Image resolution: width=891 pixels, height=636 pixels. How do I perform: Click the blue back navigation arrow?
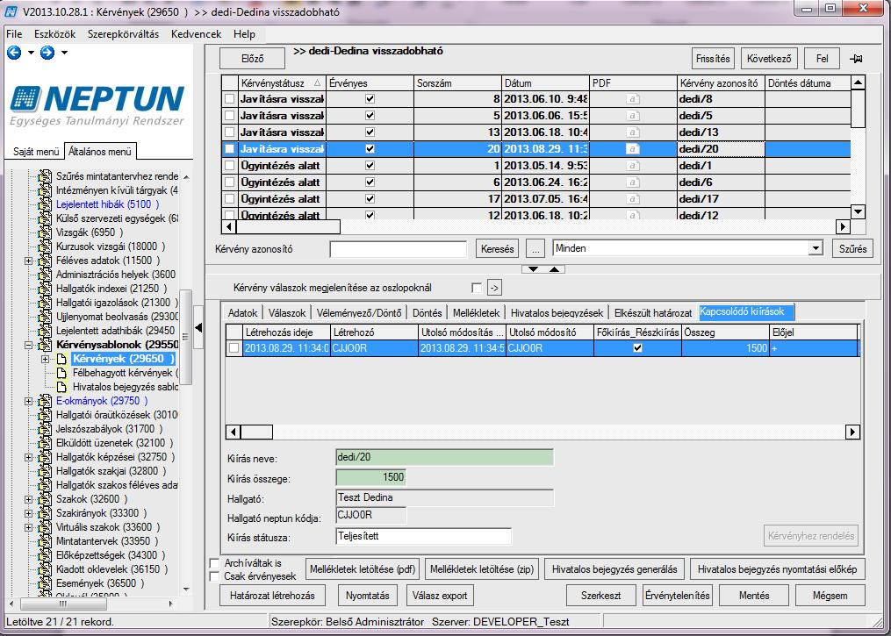(x=14, y=53)
